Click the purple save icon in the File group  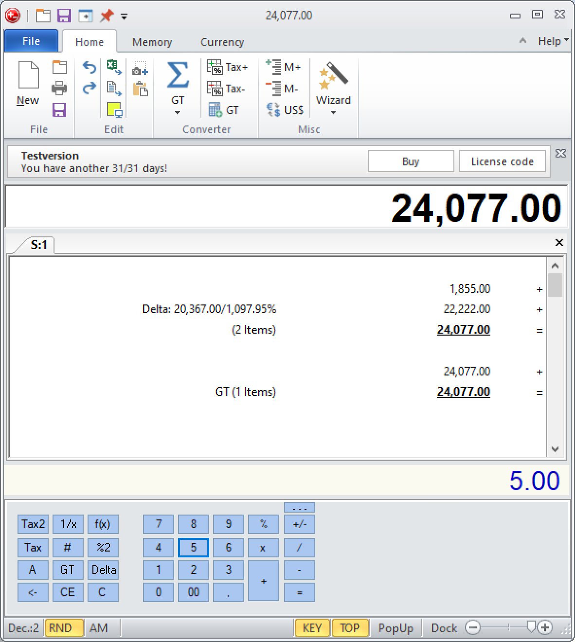(59, 110)
